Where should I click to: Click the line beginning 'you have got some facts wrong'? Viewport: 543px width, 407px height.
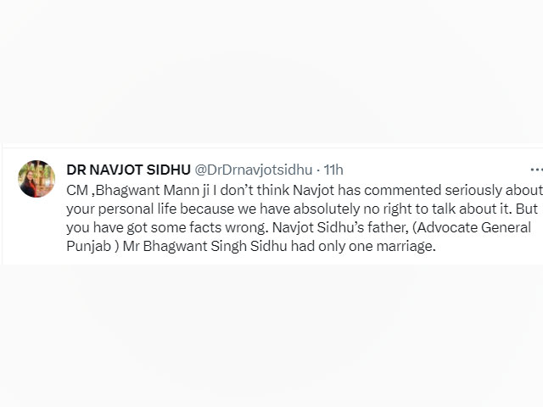click(299, 227)
